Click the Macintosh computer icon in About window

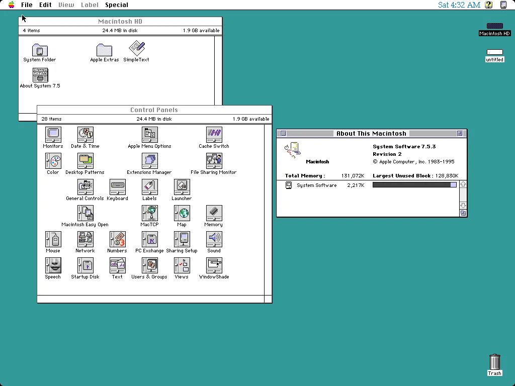coord(292,150)
